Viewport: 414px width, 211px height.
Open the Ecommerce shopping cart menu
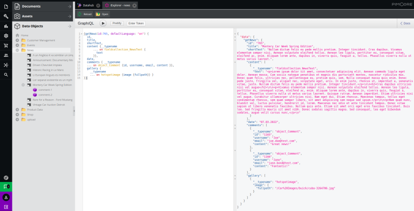tap(6, 46)
